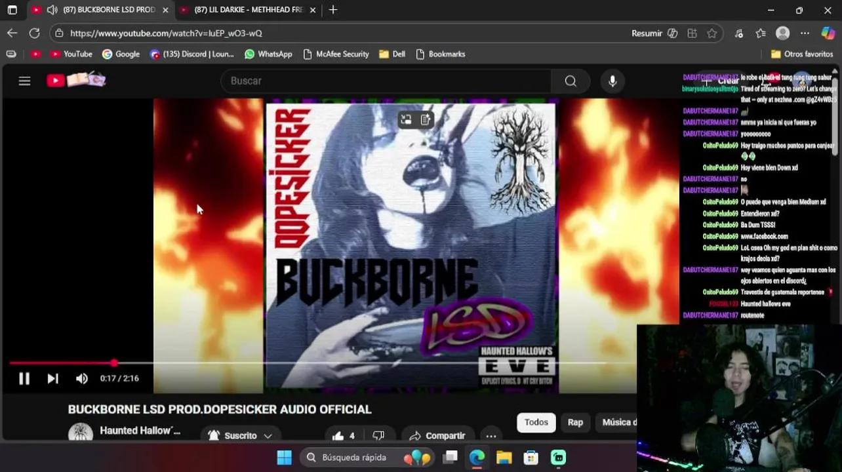Screen dimensions: 842x472
Task: Open the media control music icon
Action: (x=739, y=33)
